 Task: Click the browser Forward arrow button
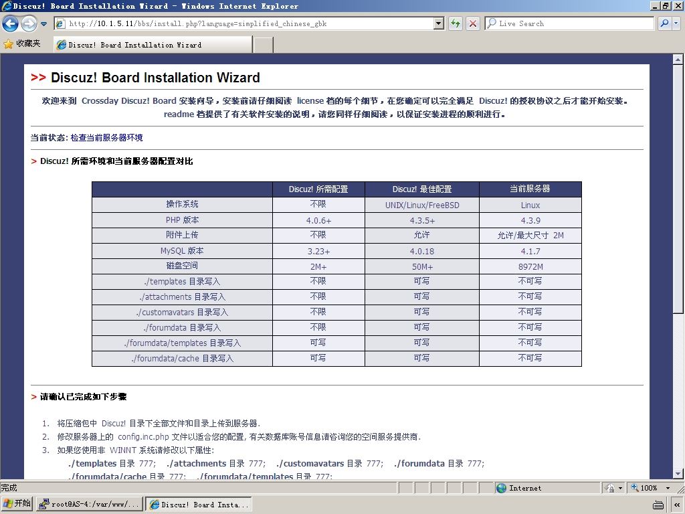click(x=29, y=23)
